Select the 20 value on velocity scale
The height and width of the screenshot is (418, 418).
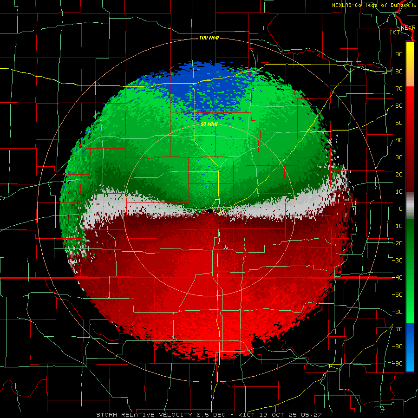point(399,175)
